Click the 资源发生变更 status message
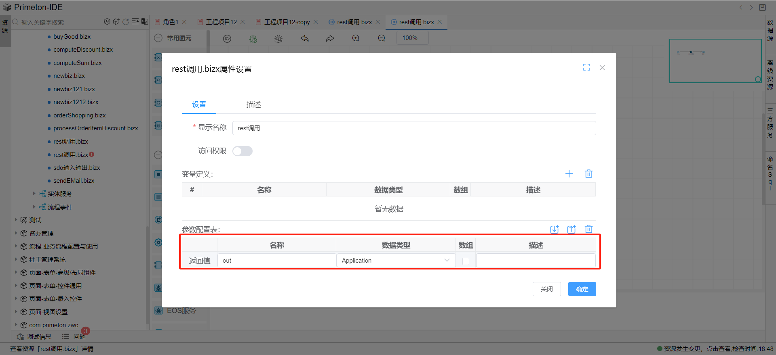776x355 pixels. (x=715, y=349)
